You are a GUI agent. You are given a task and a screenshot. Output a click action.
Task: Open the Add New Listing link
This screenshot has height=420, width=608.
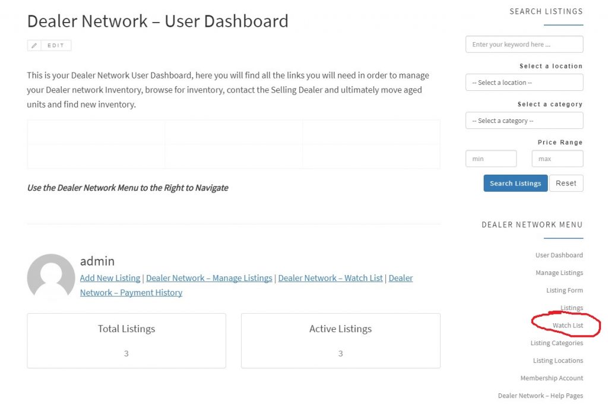coord(110,278)
